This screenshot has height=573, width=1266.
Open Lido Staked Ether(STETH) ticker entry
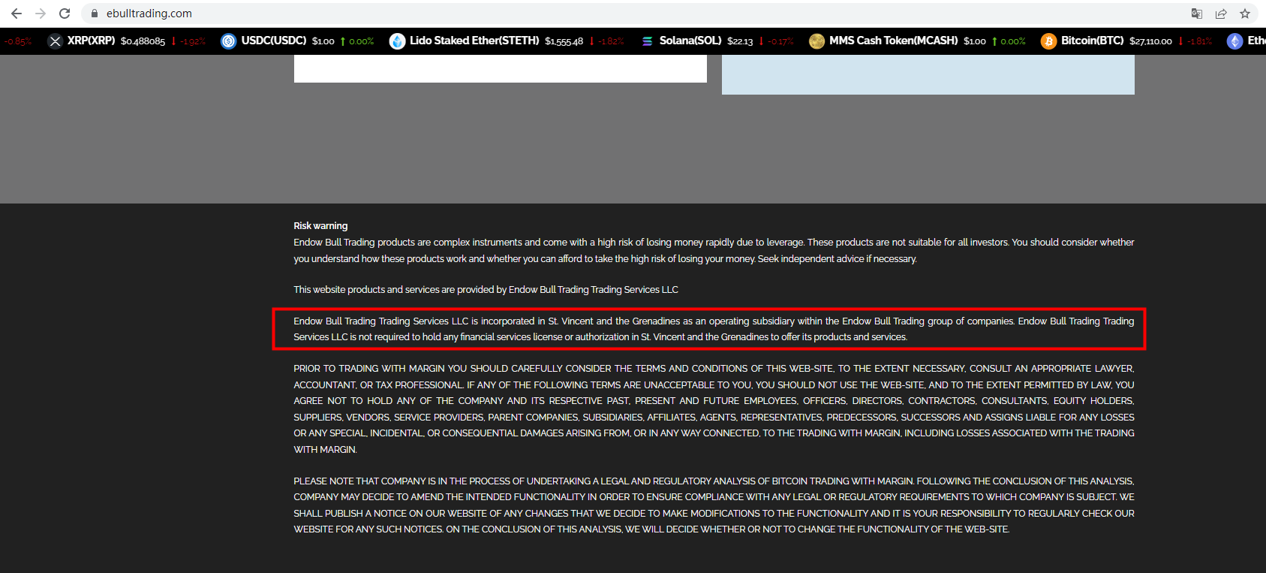click(474, 41)
